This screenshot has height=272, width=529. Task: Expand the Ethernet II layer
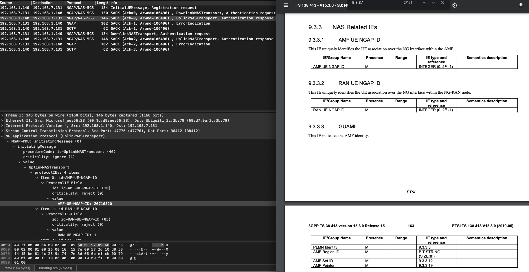pyautogui.click(x=2, y=120)
